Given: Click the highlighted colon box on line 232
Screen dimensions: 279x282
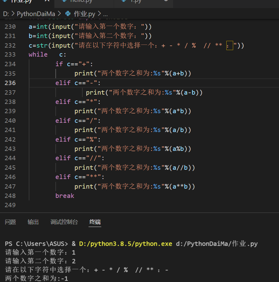Looking at the screenshot, I should [230, 45].
